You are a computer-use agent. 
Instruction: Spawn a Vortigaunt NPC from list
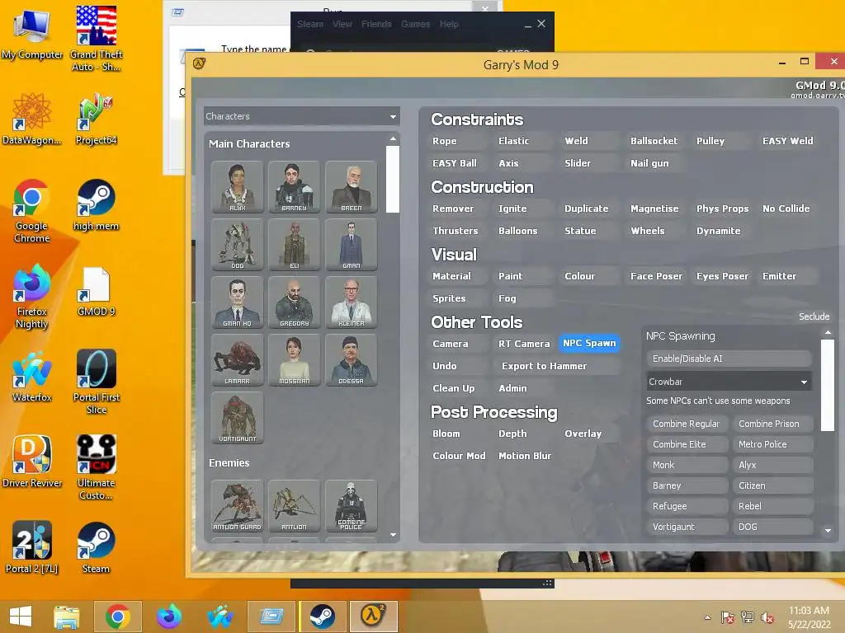click(687, 527)
